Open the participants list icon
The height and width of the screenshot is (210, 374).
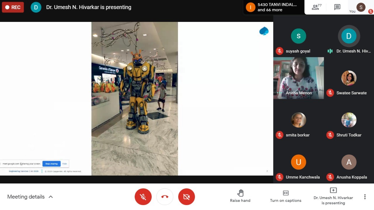(316, 7)
